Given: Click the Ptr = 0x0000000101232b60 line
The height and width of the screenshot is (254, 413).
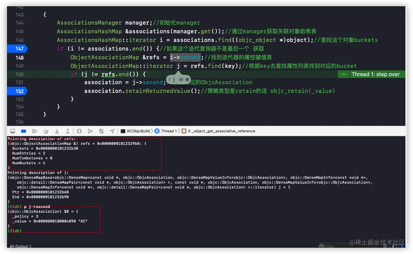Looking at the screenshot, I should (x=40, y=192).
